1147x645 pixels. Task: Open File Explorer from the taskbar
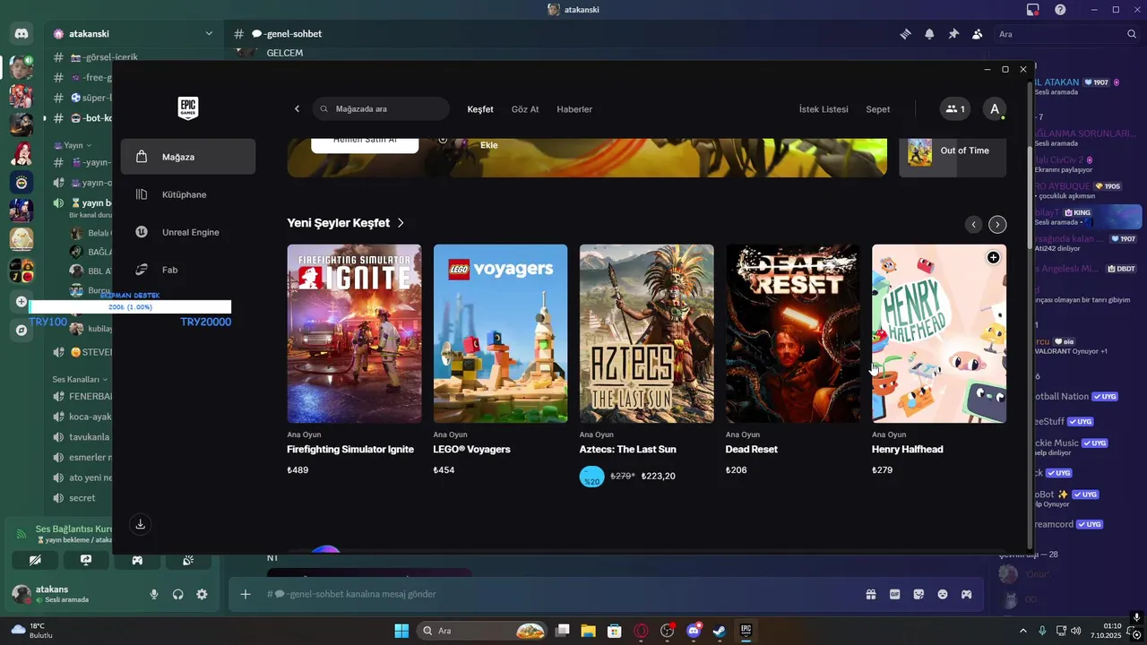point(588,631)
